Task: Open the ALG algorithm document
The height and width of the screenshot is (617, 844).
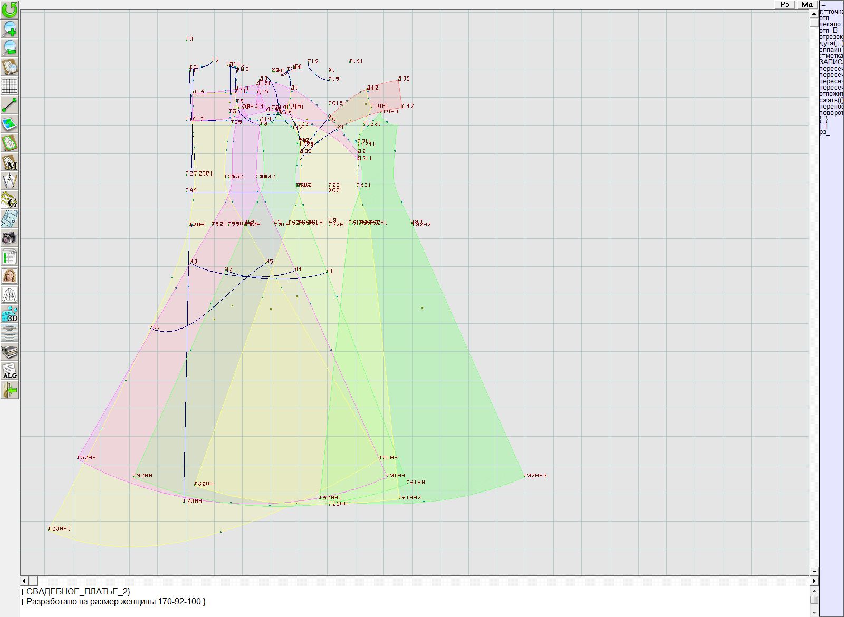Action: click(x=9, y=371)
